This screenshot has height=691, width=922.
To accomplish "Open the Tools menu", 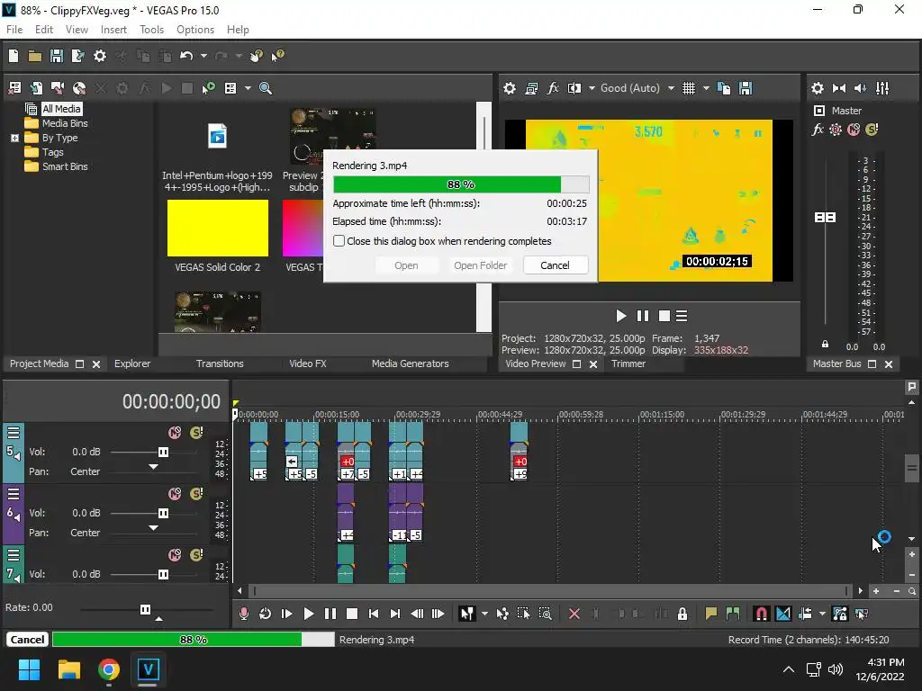I will pyautogui.click(x=151, y=30).
